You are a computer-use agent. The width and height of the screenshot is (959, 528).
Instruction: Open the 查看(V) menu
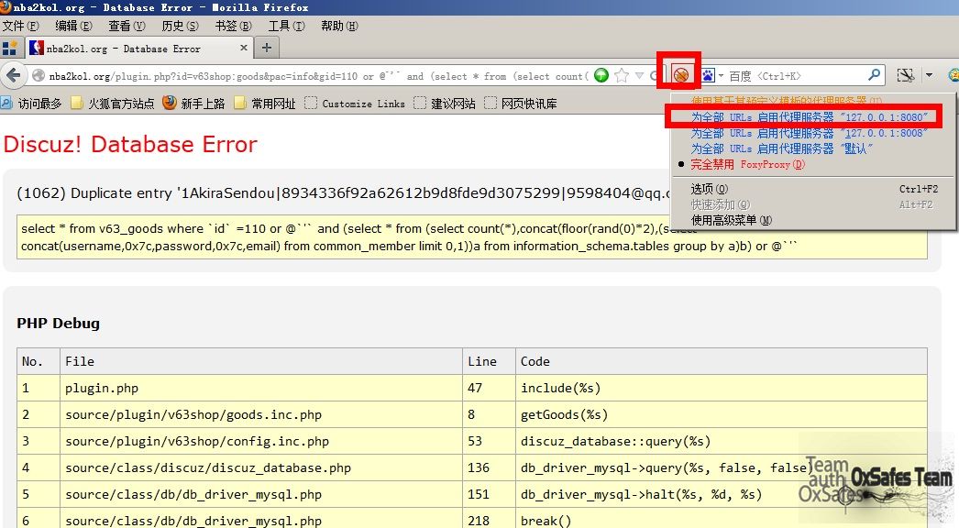[127, 26]
